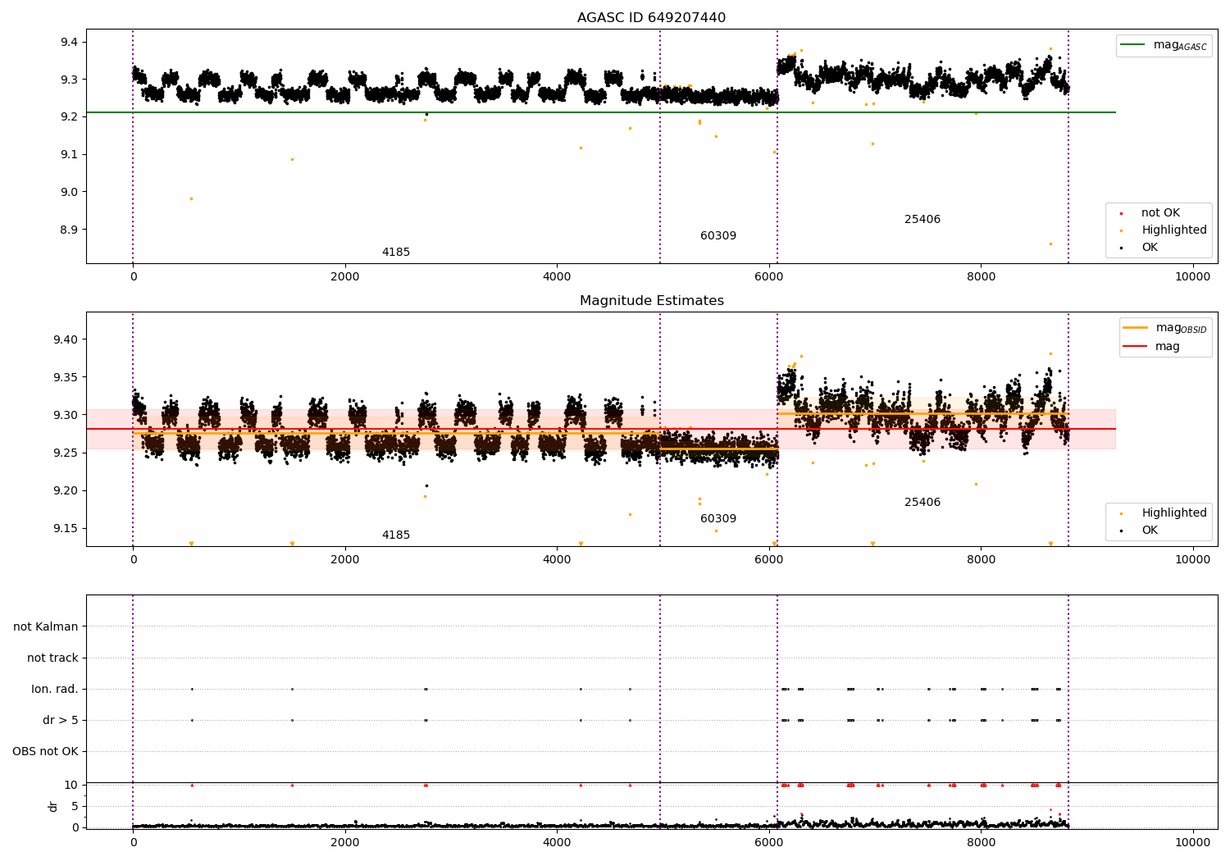The image size is (1230, 861).
Task: Click y-axis tick '9.40' in Magnitude Estimates plot
Action: point(67,340)
